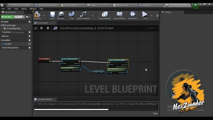The image size is (213, 120).
Task: Collapse the Graphs section
Action: pyautogui.click(x=1, y=22)
